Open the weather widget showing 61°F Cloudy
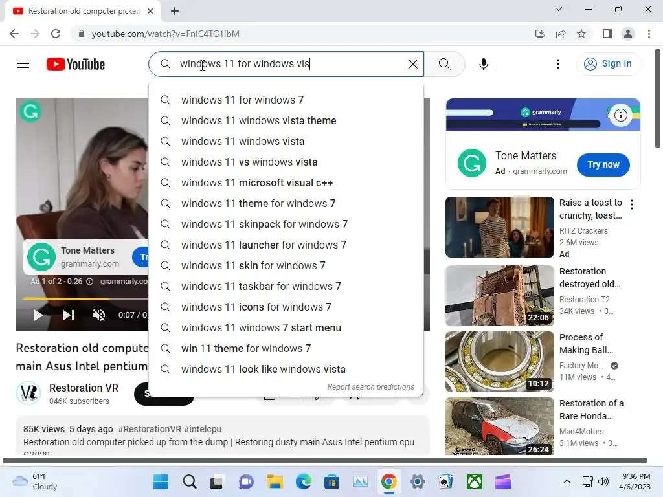The width and height of the screenshot is (663, 497). point(36,481)
